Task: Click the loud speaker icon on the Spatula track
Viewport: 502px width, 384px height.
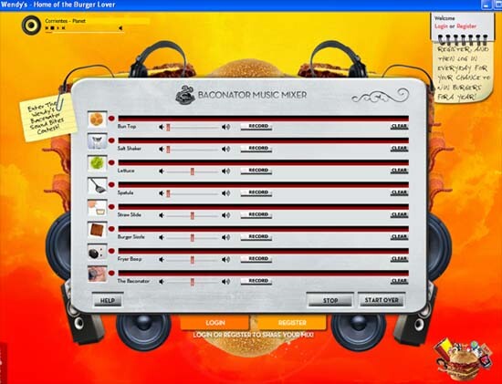Action: coord(226,193)
